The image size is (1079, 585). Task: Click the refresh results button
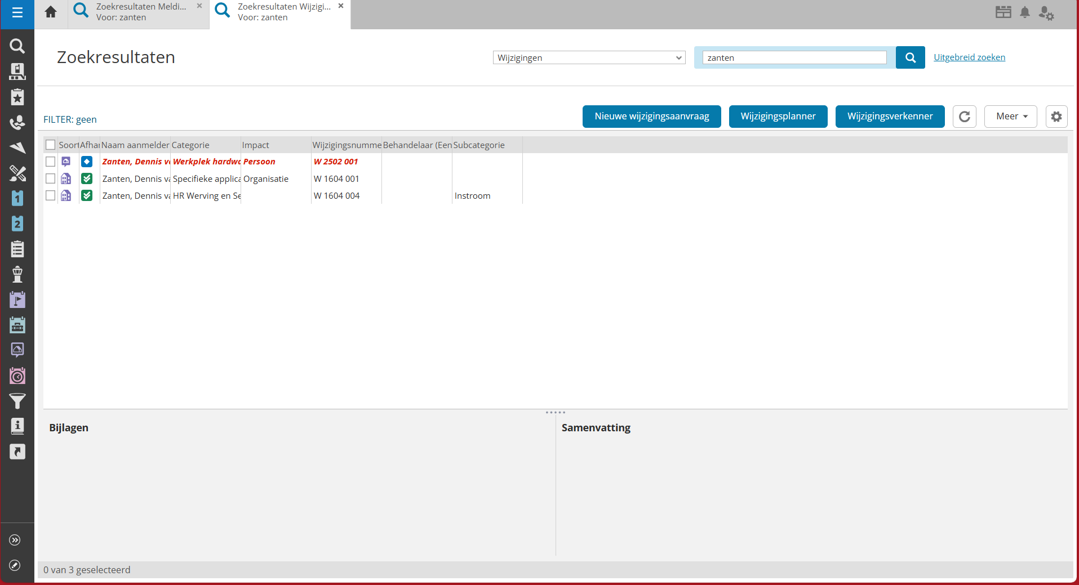[964, 117]
